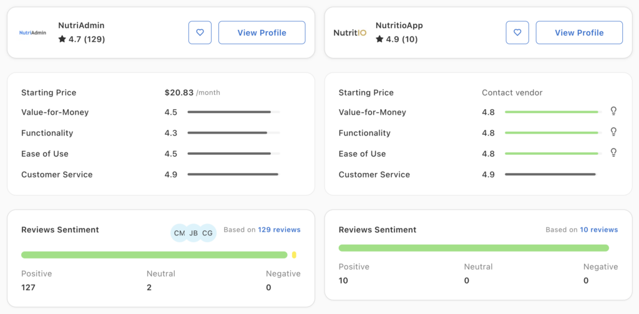Select the CM reviewer avatar
639x314 pixels.
click(179, 233)
